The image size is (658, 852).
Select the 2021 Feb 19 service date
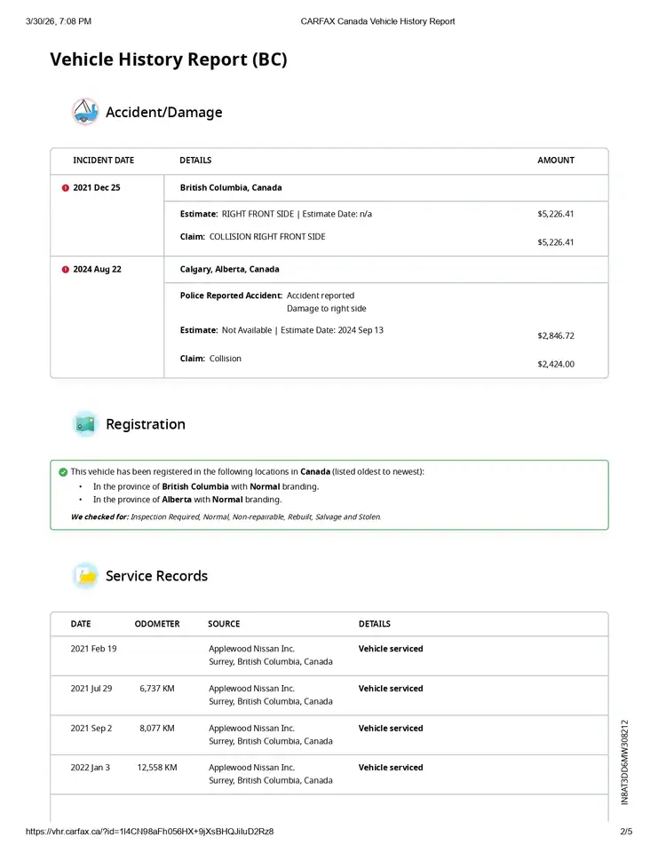93,649
